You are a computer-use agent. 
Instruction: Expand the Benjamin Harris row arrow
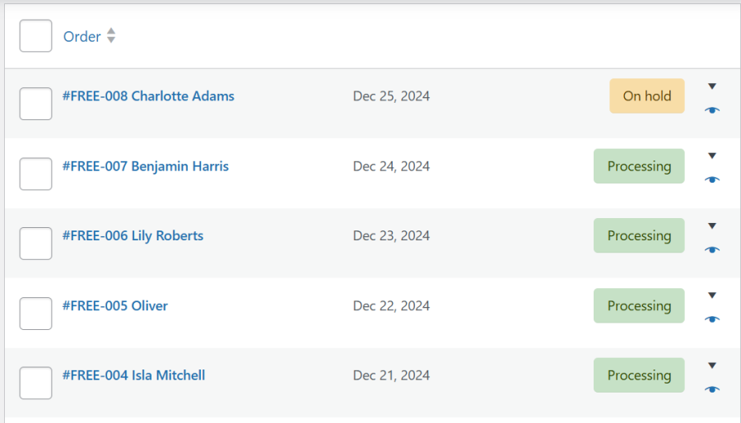(712, 156)
